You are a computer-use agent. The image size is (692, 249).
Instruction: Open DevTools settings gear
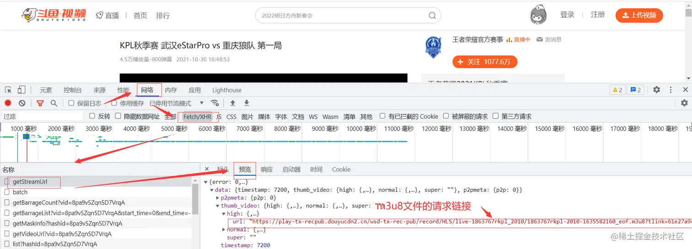(656, 90)
